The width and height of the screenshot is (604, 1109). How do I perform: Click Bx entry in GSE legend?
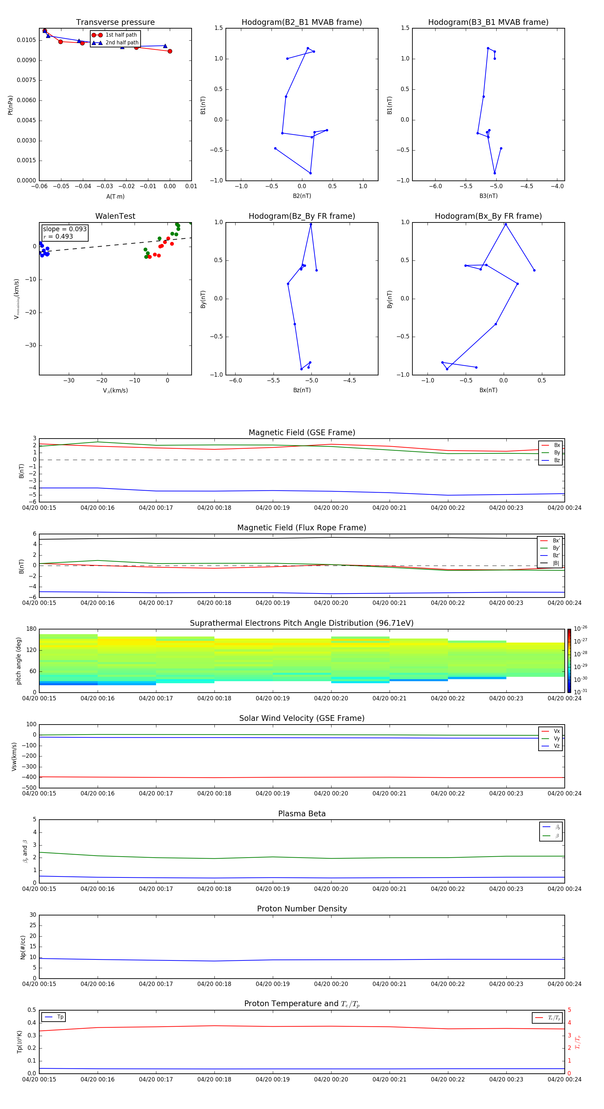551,445
